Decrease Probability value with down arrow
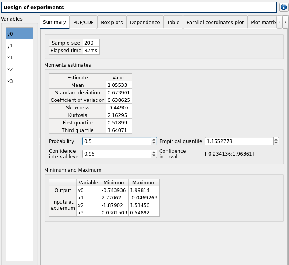Image resolution: width=289 pixels, height=265 pixels. 154,143
